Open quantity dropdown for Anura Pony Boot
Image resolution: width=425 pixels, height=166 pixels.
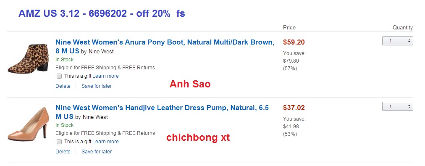tap(397, 41)
